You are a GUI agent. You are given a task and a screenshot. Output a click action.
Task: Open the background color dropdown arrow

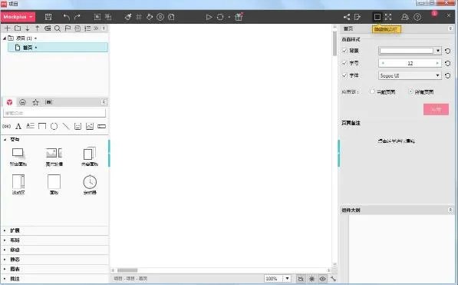click(x=438, y=51)
